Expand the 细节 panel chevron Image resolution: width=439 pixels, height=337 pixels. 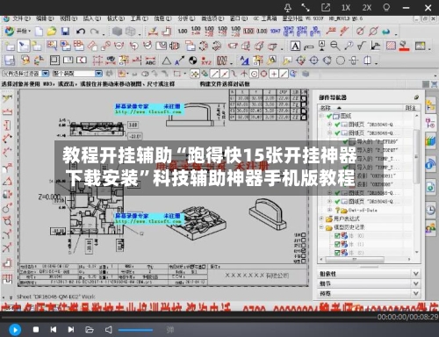415,283
